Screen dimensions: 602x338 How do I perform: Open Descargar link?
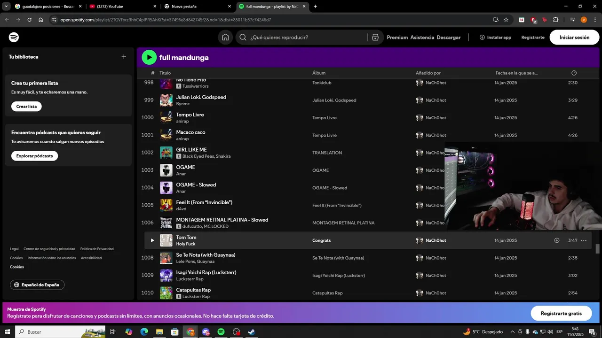coord(449,37)
